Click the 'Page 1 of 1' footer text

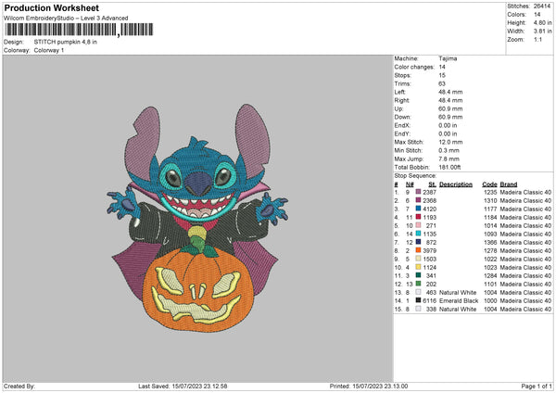click(537, 386)
